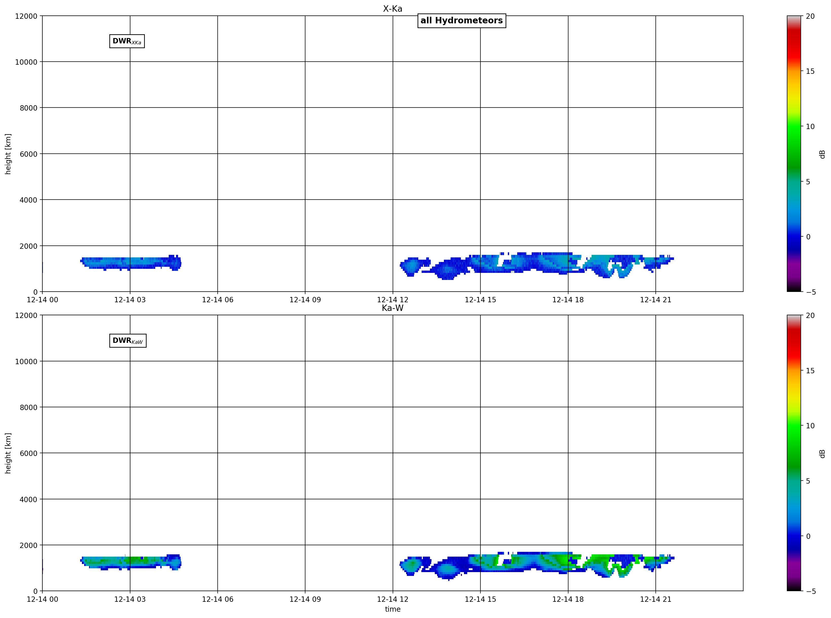Click tick "−5" on X-Ka colorbar
The height and width of the screenshot is (618, 831).
coord(810,292)
